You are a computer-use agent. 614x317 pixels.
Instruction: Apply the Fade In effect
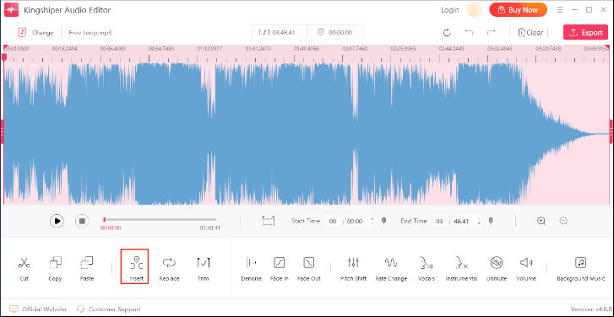tap(280, 269)
